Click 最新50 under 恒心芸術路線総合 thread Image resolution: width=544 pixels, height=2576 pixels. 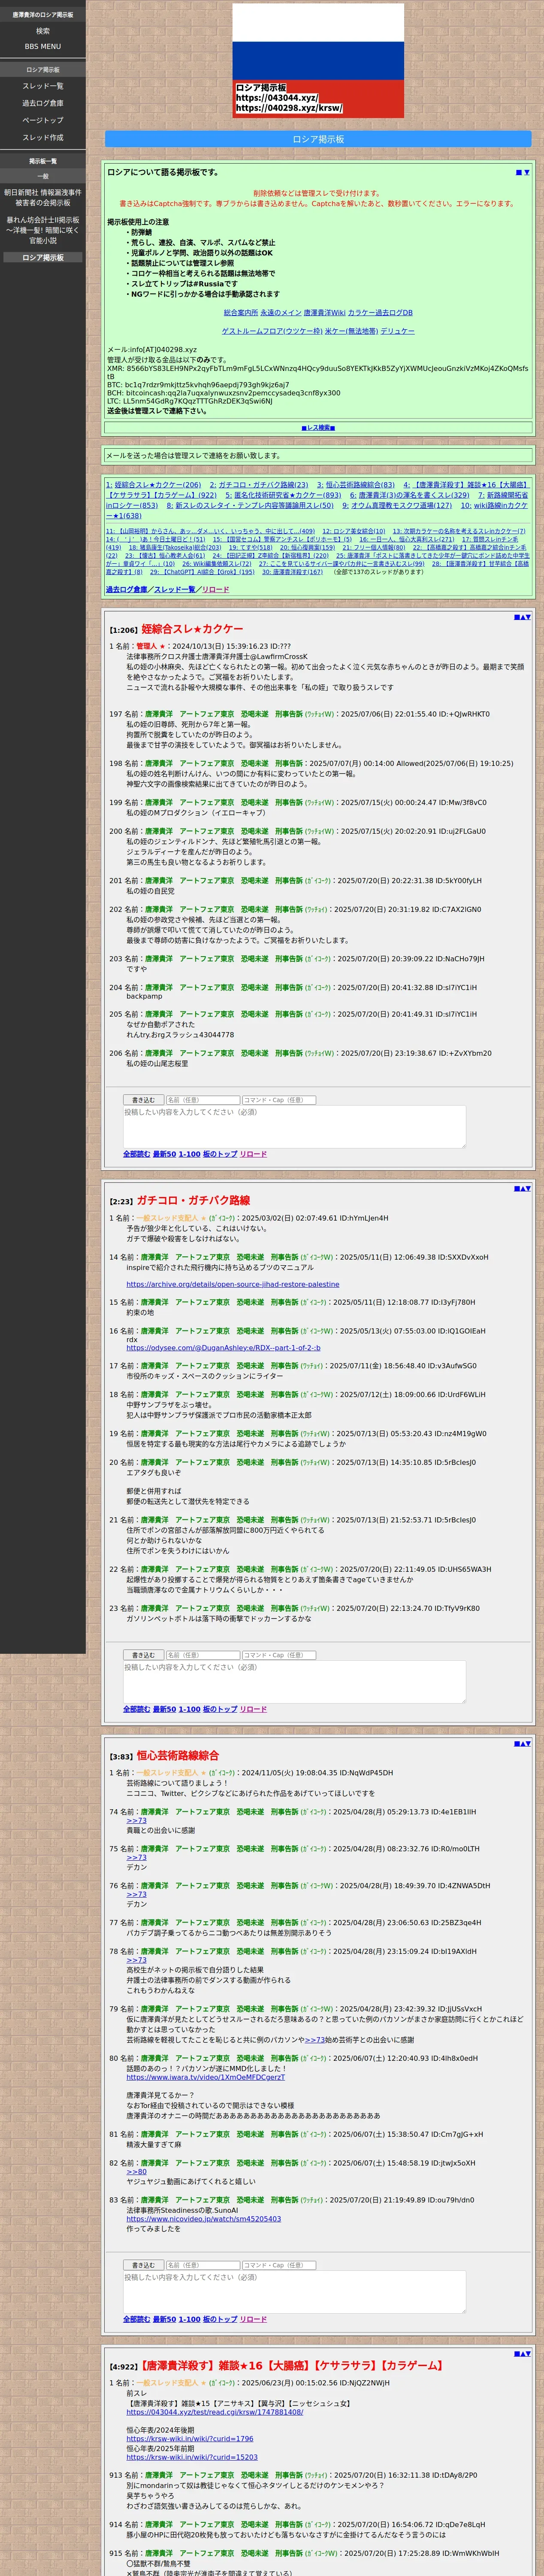point(164,2319)
